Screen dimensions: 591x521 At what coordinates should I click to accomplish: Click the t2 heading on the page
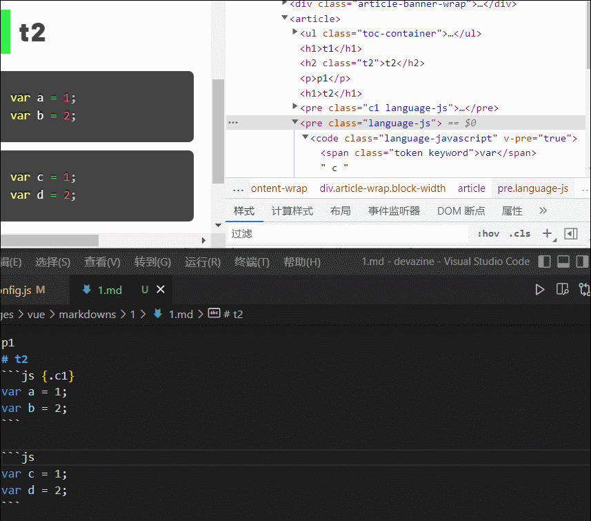tap(32, 32)
